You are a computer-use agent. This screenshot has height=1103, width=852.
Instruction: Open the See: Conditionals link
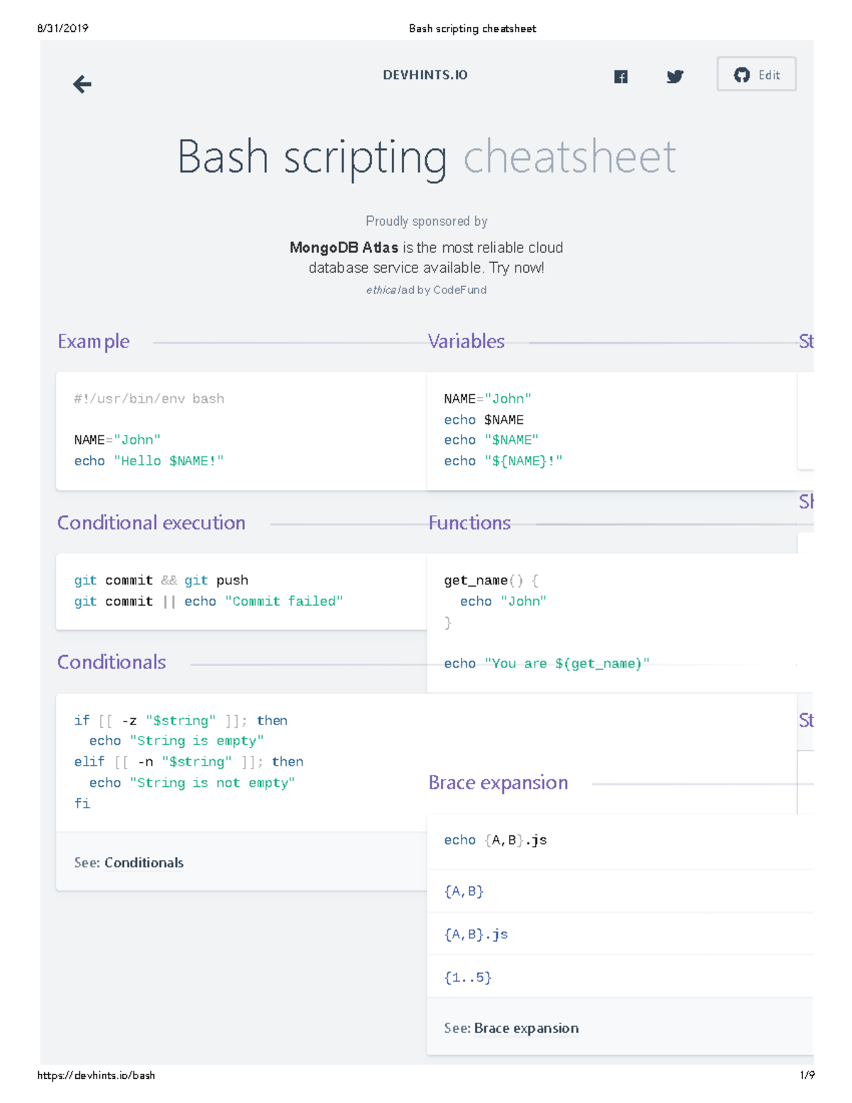click(x=143, y=862)
